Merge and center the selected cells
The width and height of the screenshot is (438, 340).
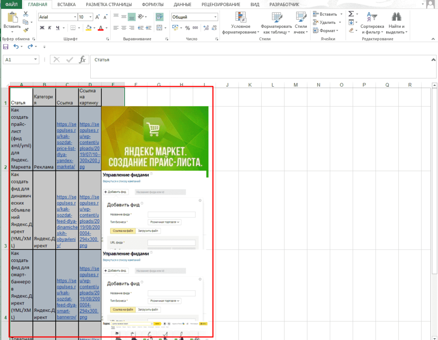coord(159,28)
